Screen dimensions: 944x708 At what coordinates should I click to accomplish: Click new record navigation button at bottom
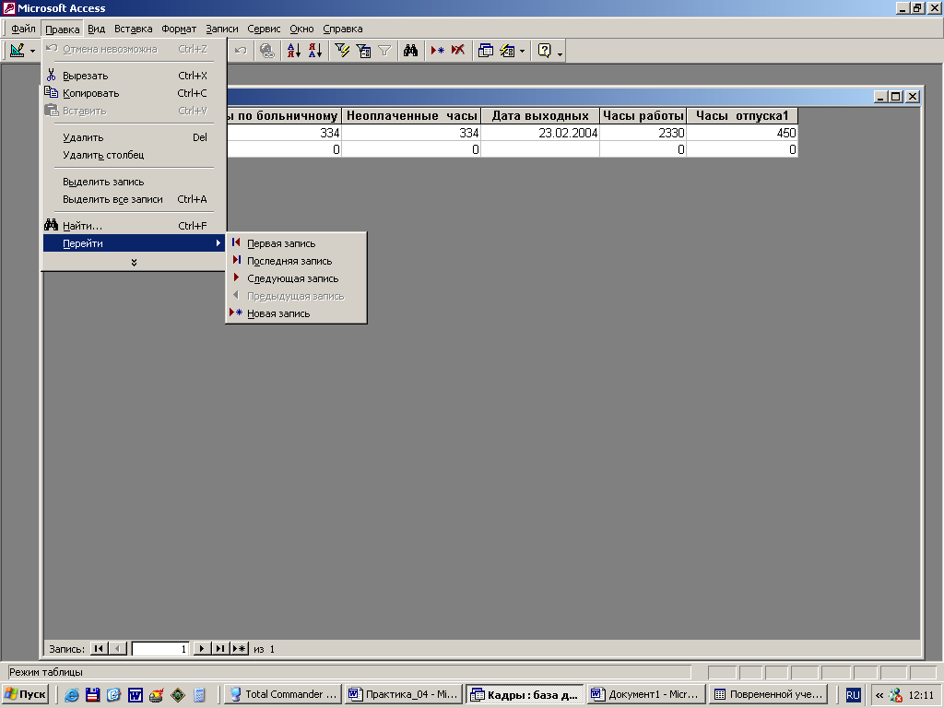[239, 648]
